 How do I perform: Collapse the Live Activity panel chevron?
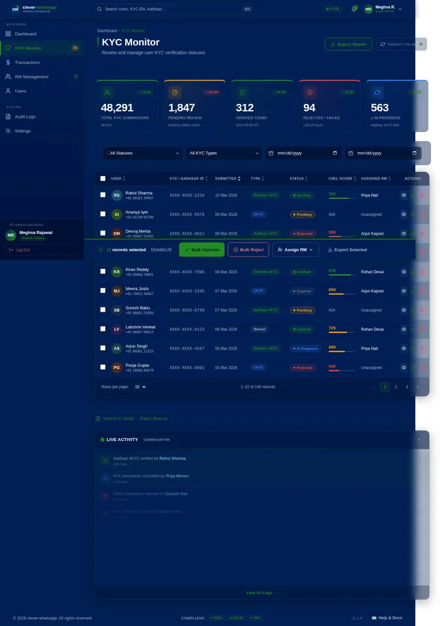(419, 440)
